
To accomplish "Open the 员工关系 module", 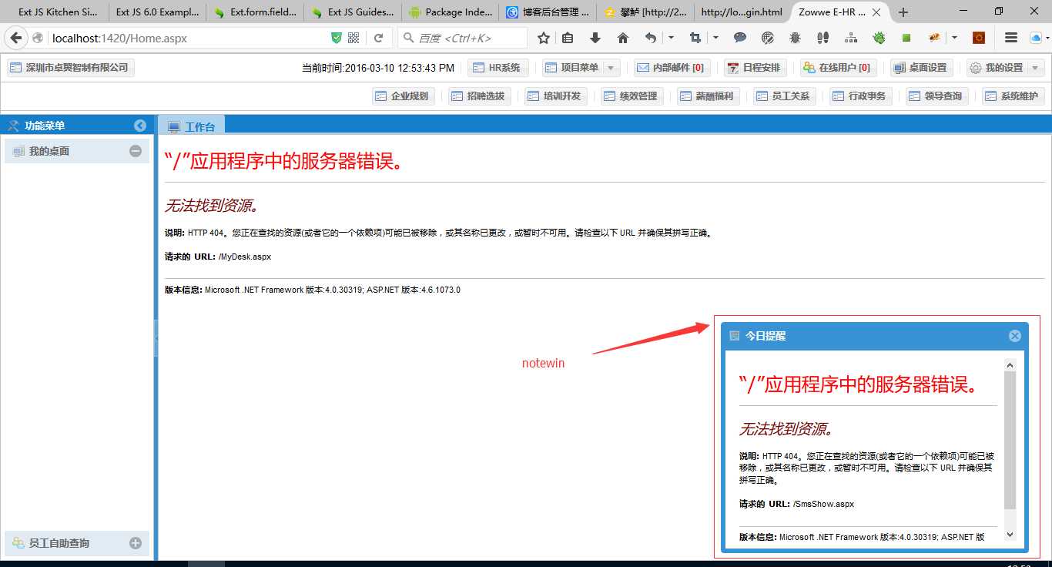I will point(783,96).
